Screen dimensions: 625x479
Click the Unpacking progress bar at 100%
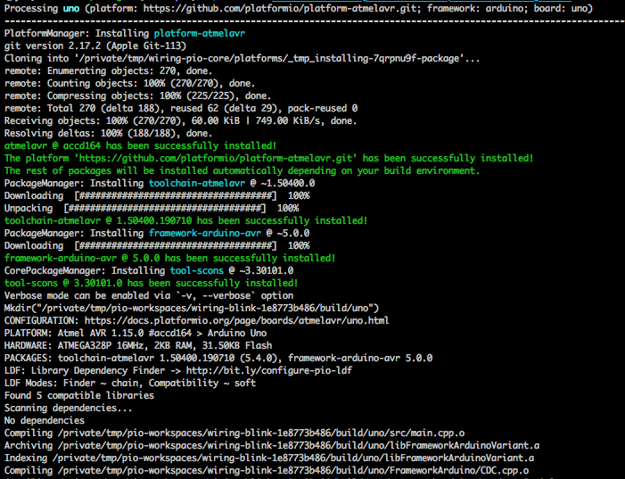coord(165,208)
